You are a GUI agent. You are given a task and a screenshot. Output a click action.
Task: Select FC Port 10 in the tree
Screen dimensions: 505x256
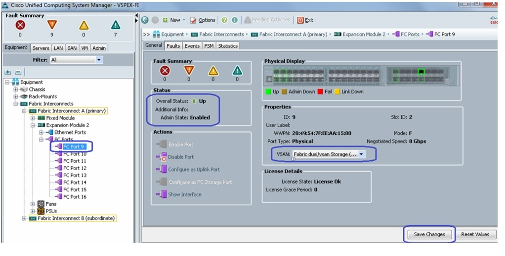click(x=75, y=154)
